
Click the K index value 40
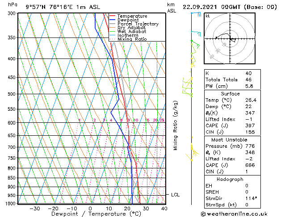[248, 73]
